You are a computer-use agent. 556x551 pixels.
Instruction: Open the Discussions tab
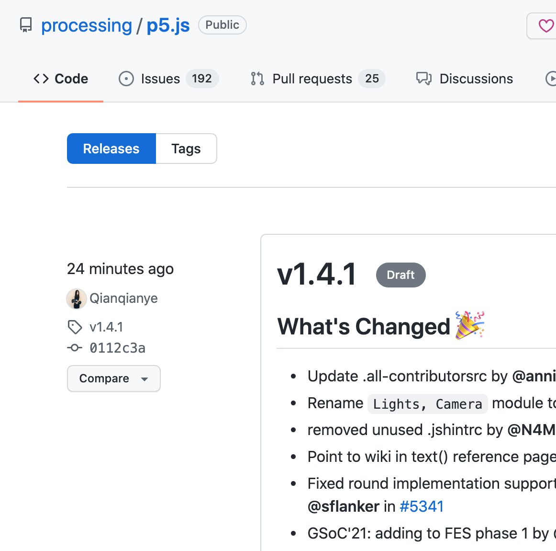click(x=465, y=79)
